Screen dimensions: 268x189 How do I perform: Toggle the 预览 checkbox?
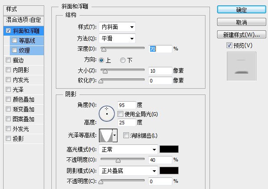[x=229, y=45]
